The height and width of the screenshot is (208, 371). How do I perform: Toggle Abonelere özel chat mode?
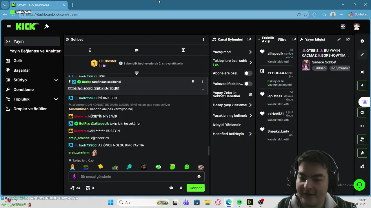248,73
